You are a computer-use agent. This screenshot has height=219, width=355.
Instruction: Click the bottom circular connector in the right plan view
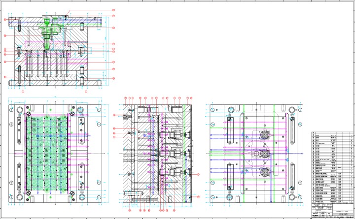[264, 172]
